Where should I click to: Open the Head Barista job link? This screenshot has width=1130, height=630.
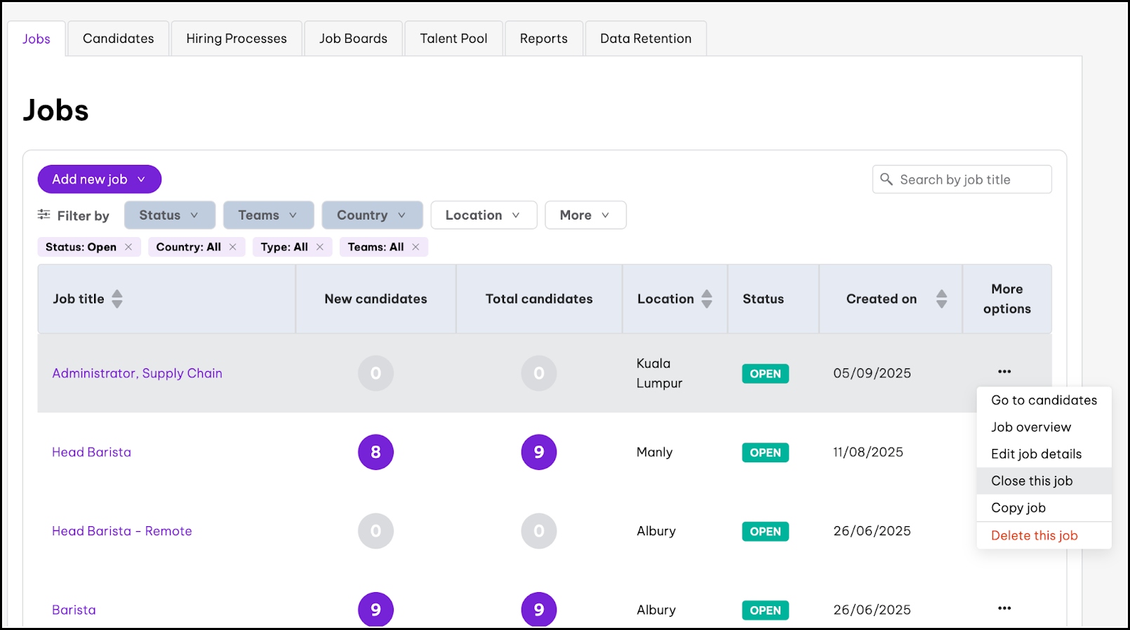coord(91,453)
